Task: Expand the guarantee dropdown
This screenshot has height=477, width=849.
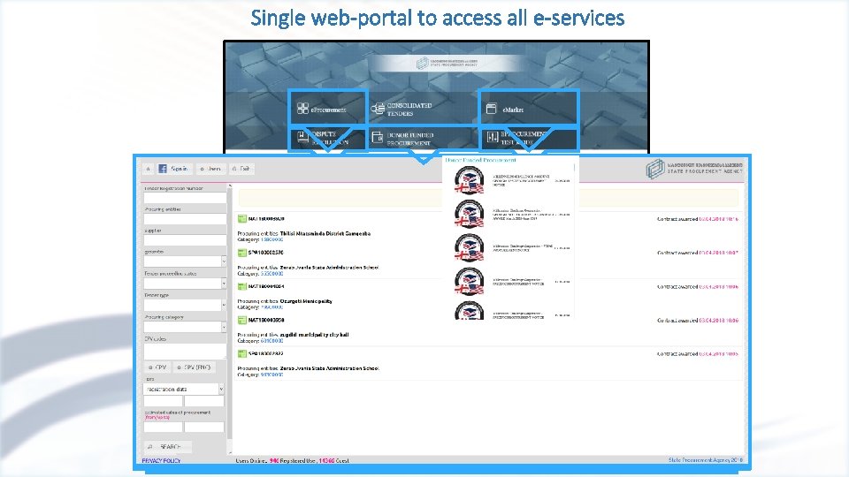Action: 224,261
